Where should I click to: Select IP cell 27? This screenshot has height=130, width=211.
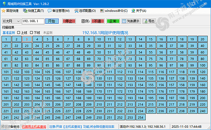pyautogui.click(x=68, y=46)
